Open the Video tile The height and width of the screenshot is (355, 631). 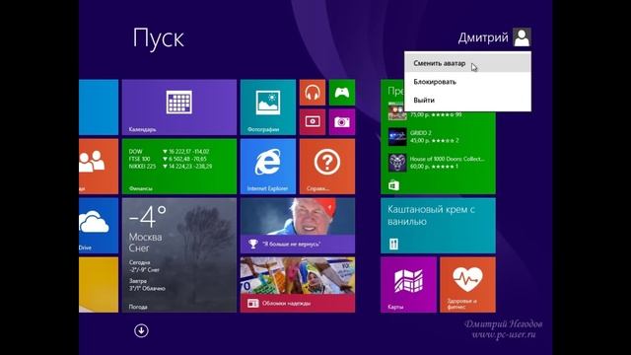coord(313,122)
